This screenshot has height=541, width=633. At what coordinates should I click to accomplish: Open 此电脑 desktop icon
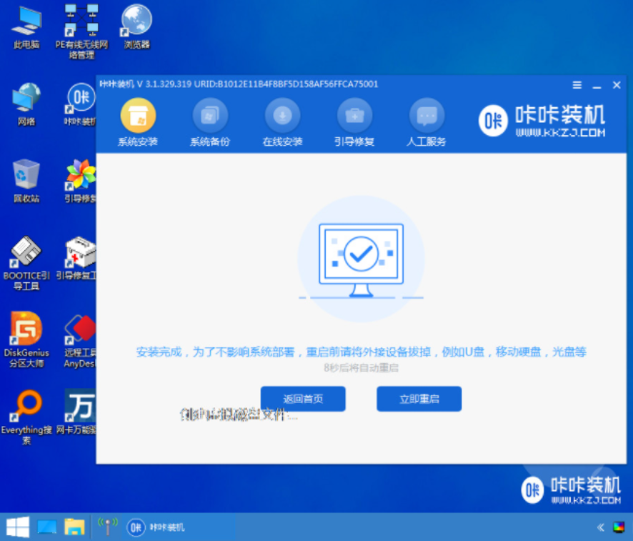[x=26, y=28]
